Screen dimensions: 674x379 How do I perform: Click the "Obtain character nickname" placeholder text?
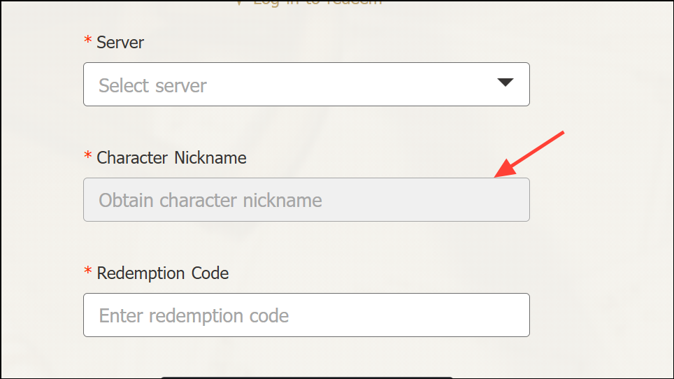tap(210, 201)
